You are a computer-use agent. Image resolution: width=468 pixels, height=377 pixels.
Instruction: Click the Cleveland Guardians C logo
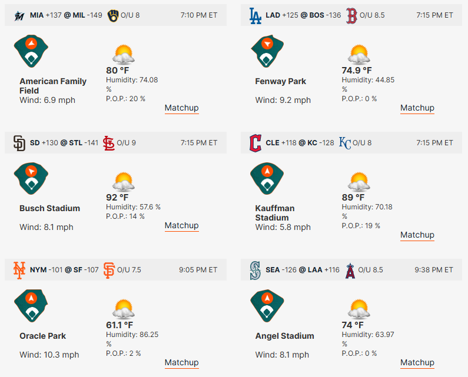pyautogui.click(x=255, y=143)
